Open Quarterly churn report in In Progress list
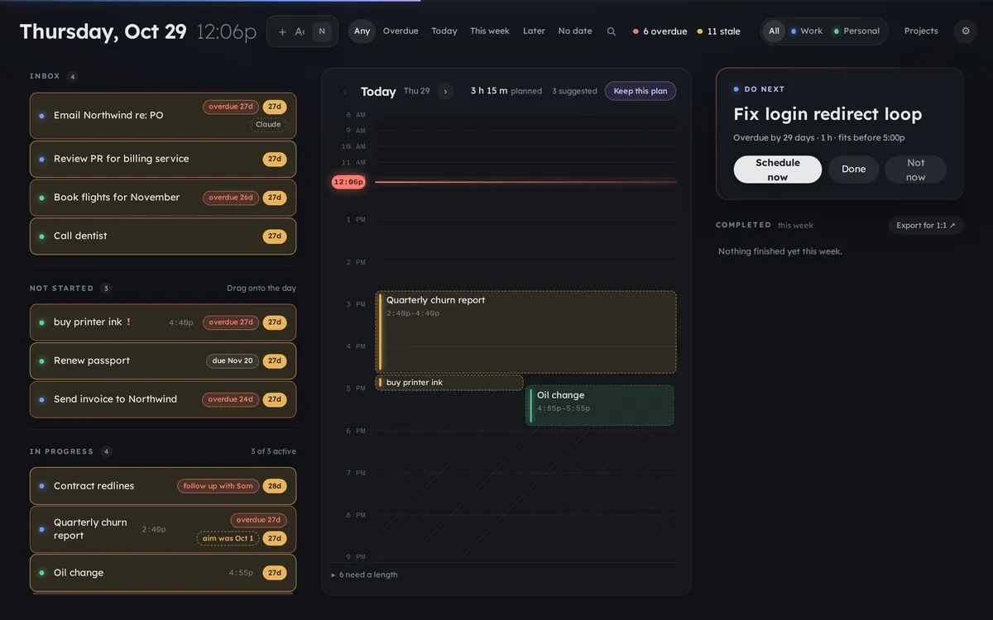The height and width of the screenshot is (620, 993). coord(163,530)
